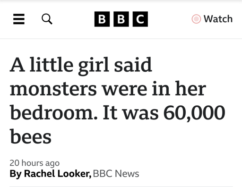Click the red live dot beside Watch

(196, 19)
